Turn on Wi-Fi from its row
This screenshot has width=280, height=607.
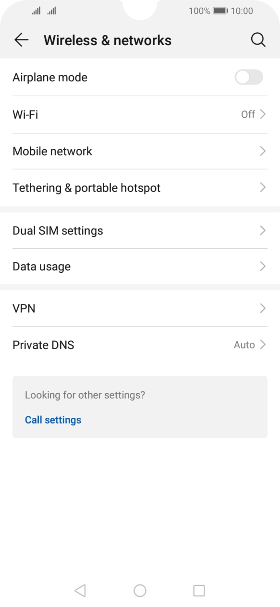pos(140,114)
